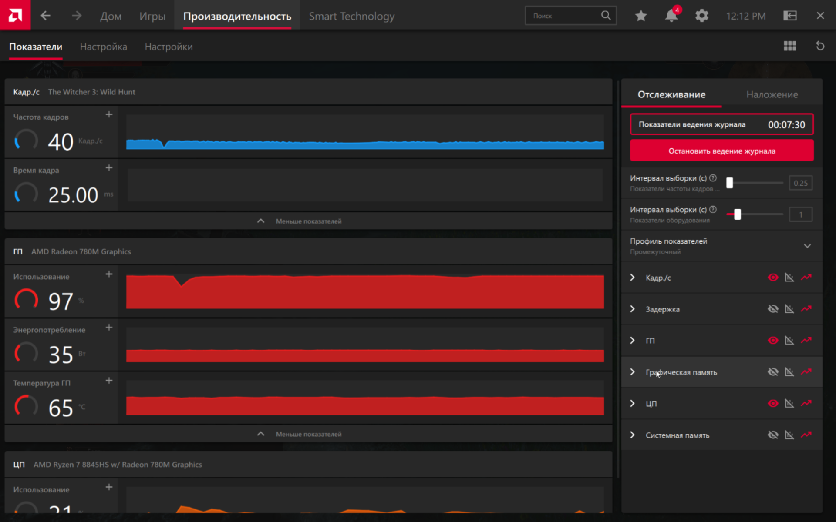Switch to Настройки sub-tab
The image size is (836, 522).
(x=169, y=47)
